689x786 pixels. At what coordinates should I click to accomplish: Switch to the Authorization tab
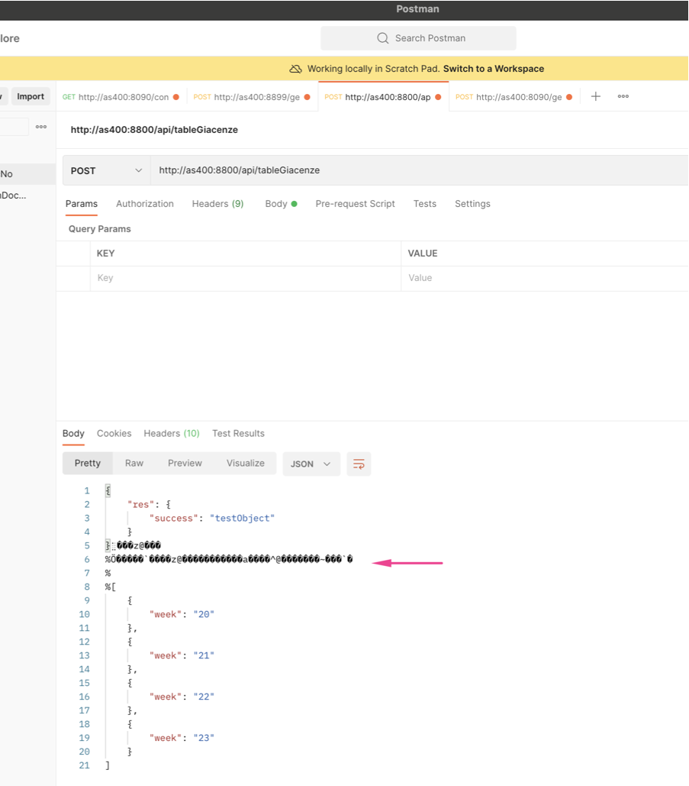145,204
